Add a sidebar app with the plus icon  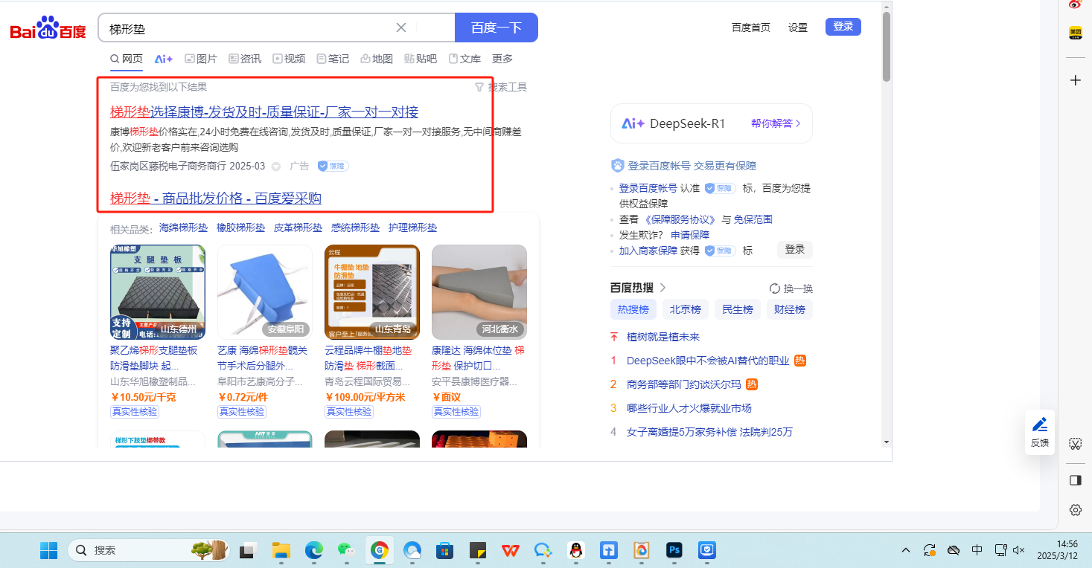1075,80
